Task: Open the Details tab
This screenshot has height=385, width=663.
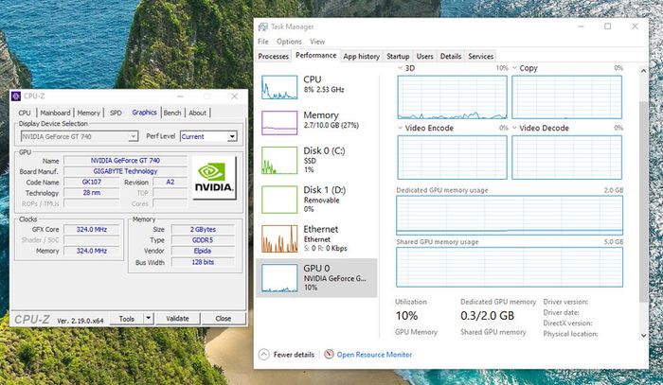Action: click(x=451, y=56)
